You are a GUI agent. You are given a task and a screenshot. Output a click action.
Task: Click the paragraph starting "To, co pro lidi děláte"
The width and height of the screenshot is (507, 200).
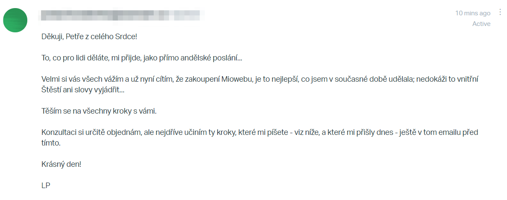click(x=142, y=58)
